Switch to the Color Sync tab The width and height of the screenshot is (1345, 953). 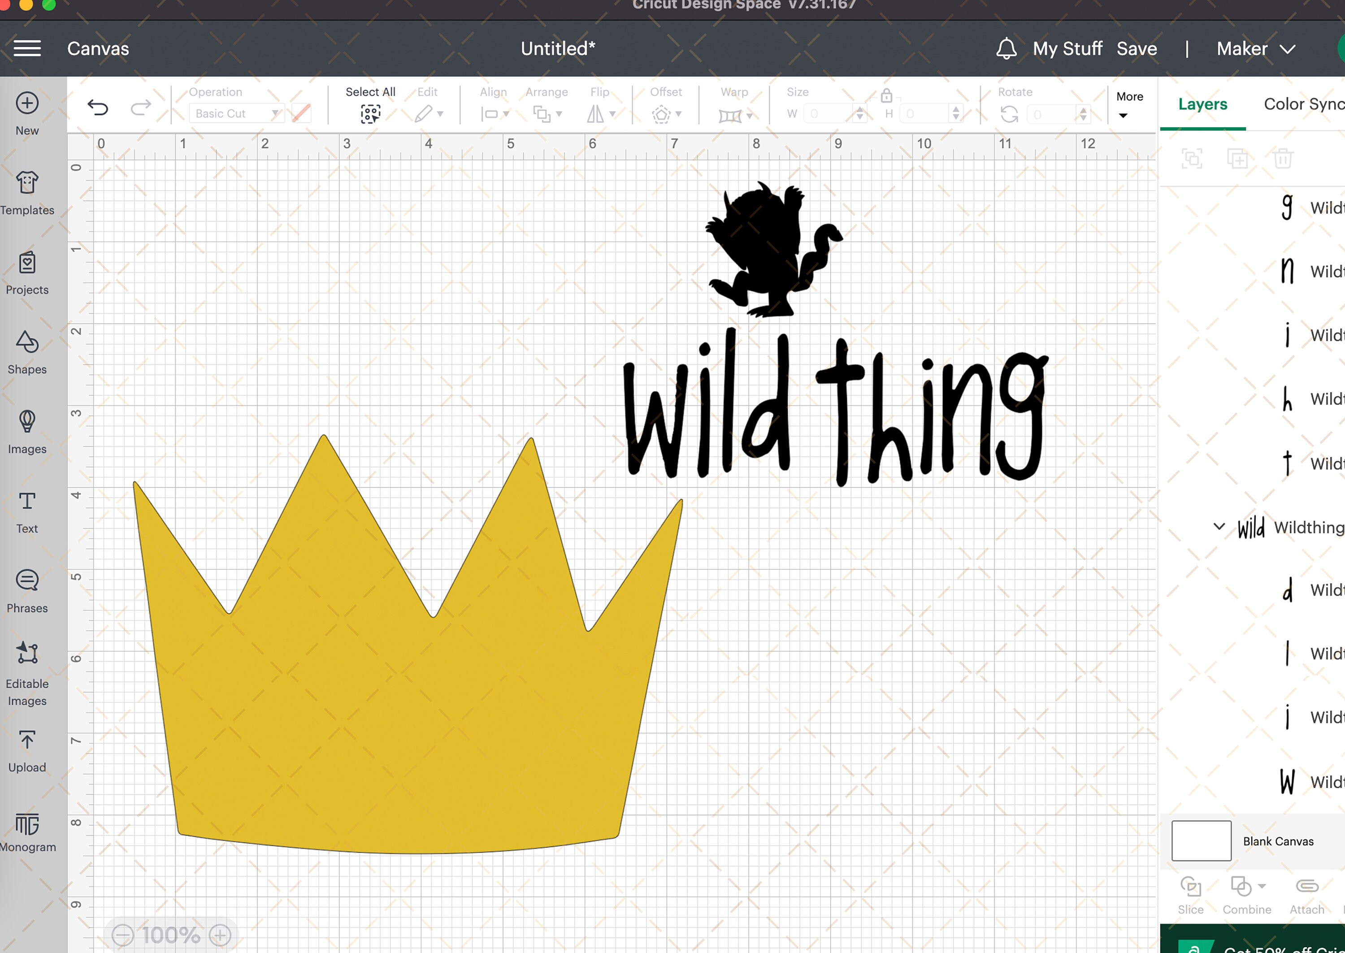click(1304, 104)
